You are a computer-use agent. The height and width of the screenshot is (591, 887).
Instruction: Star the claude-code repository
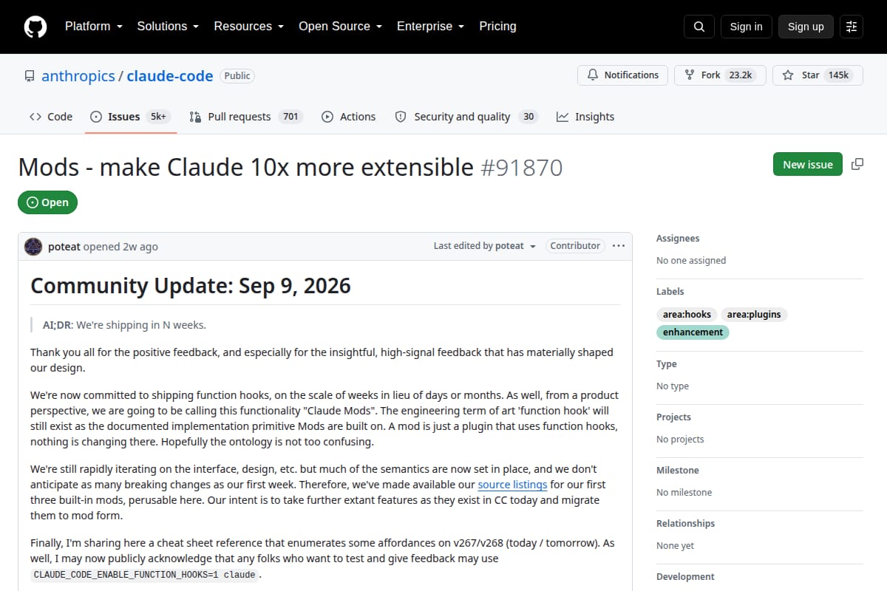pos(818,75)
